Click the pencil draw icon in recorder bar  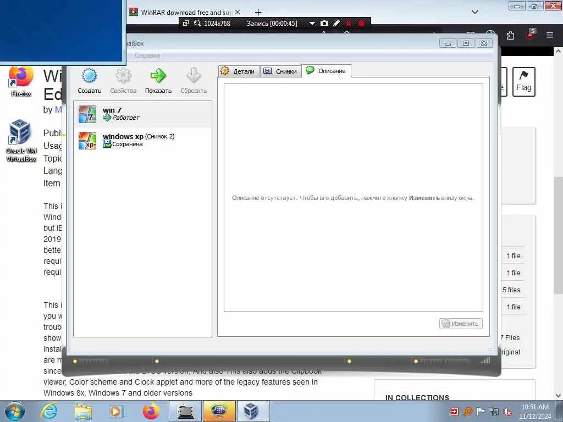click(x=336, y=23)
